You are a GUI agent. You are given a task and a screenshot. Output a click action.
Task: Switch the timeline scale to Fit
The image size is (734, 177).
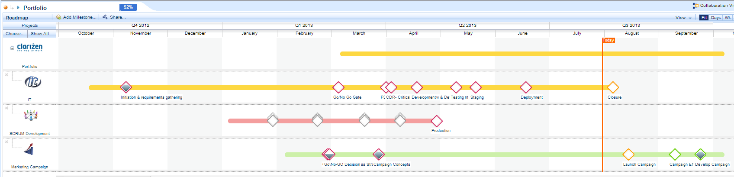point(704,18)
